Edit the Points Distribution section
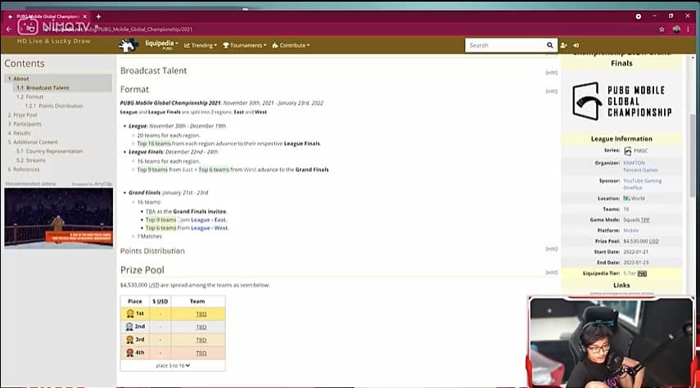The width and height of the screenshot is (700, 388). pyautogui.click(x=551, y=249)
